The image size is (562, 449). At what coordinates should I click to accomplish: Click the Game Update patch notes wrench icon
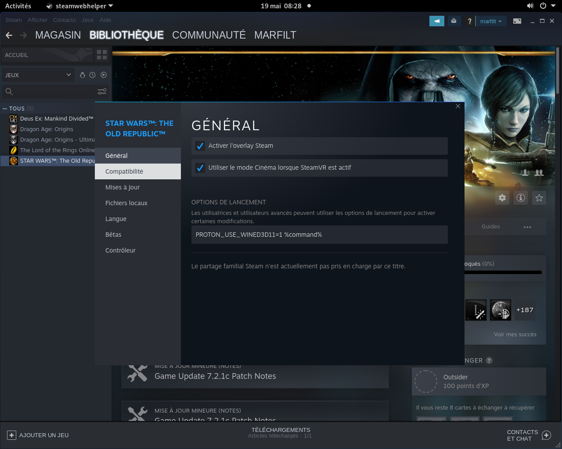click(137, 373)
